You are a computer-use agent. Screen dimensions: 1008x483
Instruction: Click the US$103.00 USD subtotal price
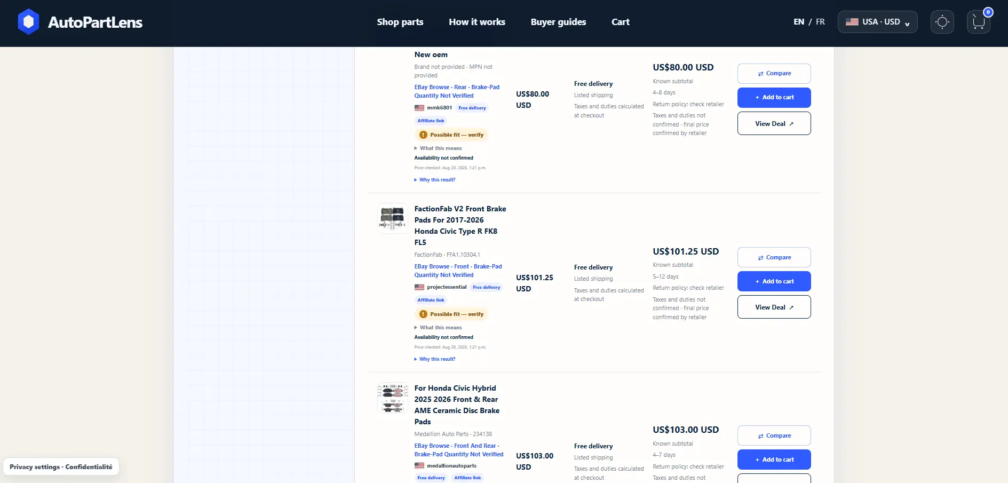(686, 430)
